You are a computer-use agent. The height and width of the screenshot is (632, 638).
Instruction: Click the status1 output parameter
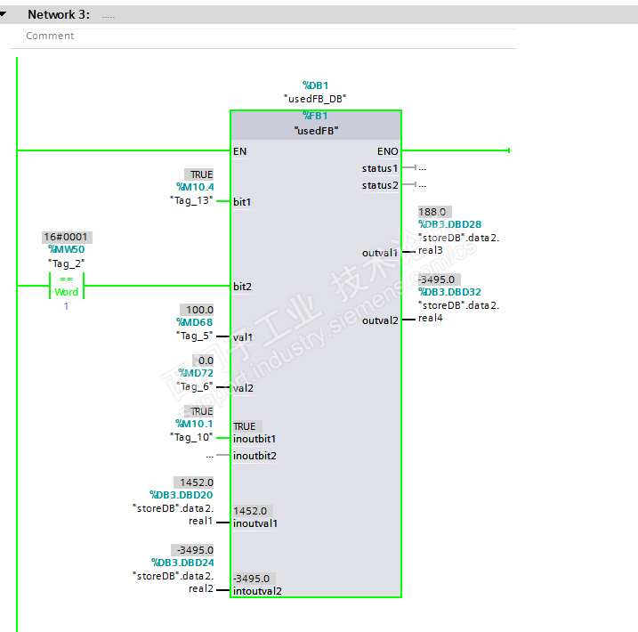pos(380,168)
